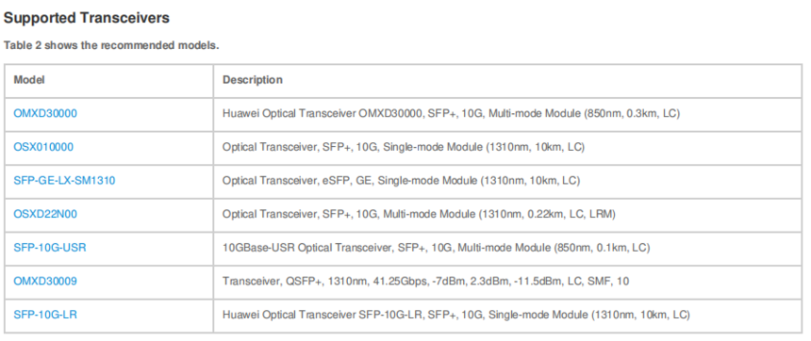Click the word 'Huawei' in OMXD30000 description
Screen dimensions: 811x341
[238, 114]
